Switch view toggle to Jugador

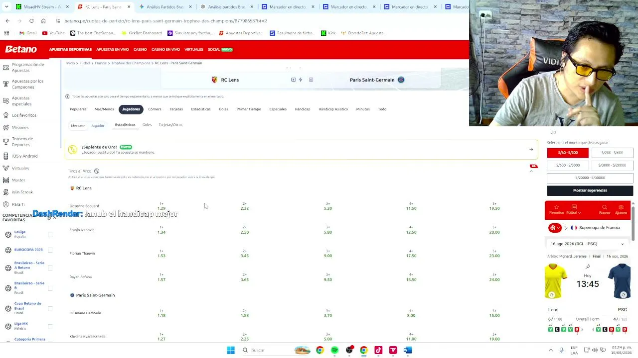(98, 125)
